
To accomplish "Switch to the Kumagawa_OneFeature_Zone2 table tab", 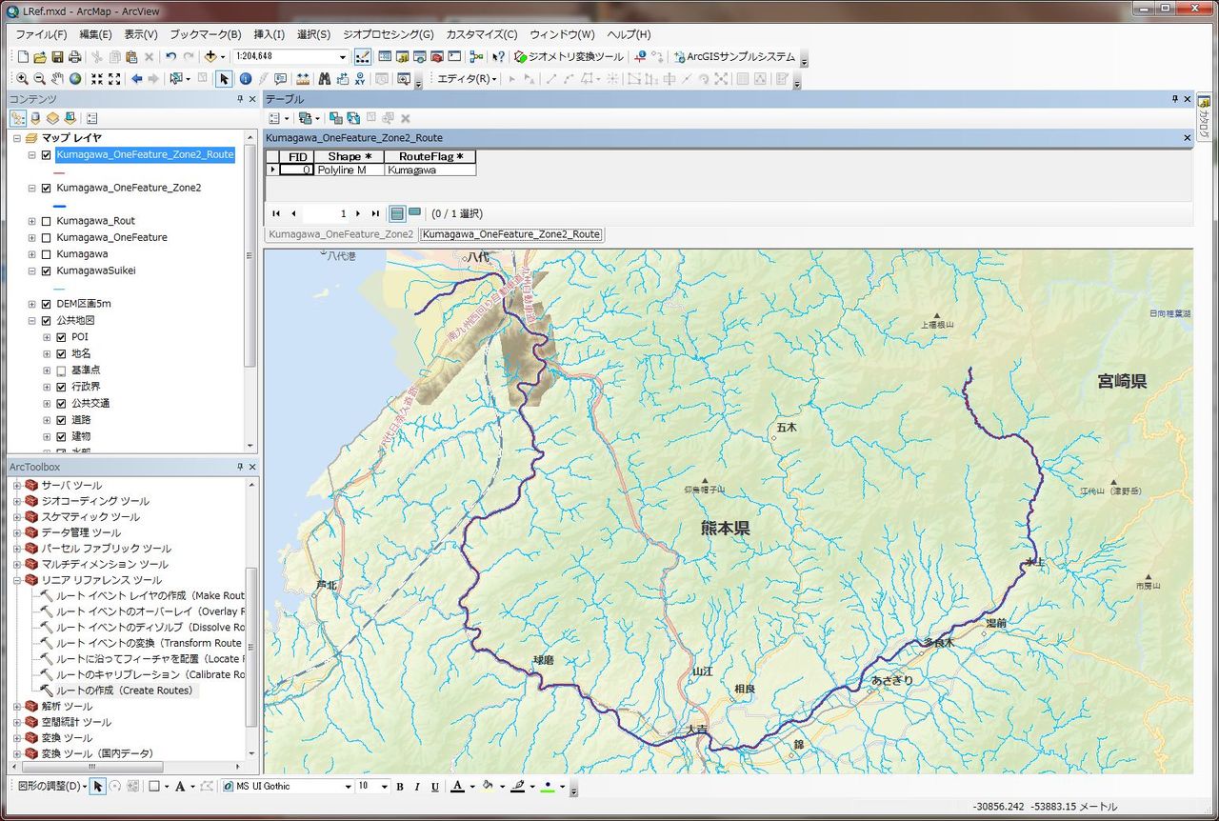I will click(x=341, y=234).
